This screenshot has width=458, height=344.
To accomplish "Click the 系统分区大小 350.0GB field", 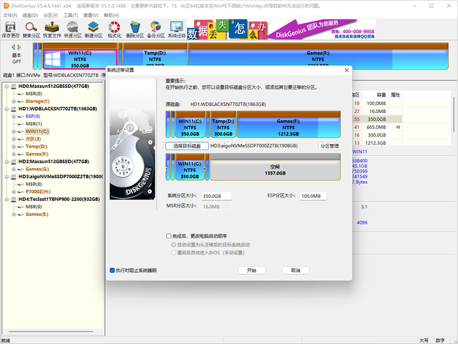I will point(216,196).
